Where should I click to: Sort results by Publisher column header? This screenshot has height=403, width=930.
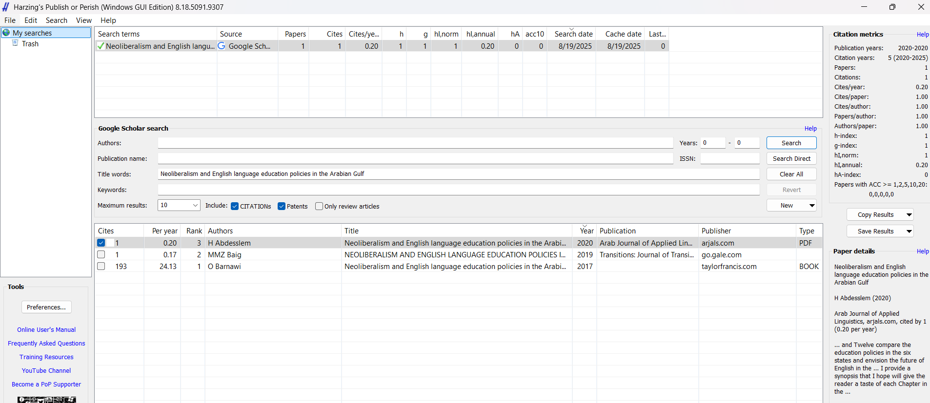[747, 231]
